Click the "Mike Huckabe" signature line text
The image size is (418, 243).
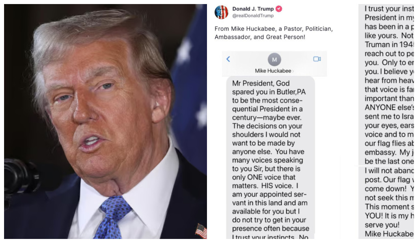click(389, 234)
